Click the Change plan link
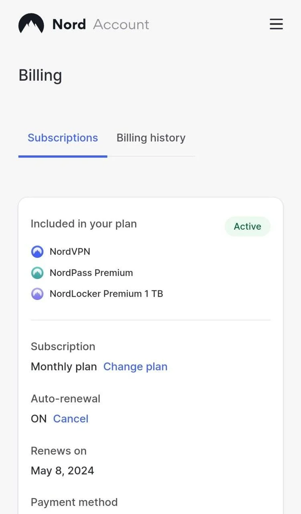Viewport: 301px width, 514px height. click(x=135, y=367)
